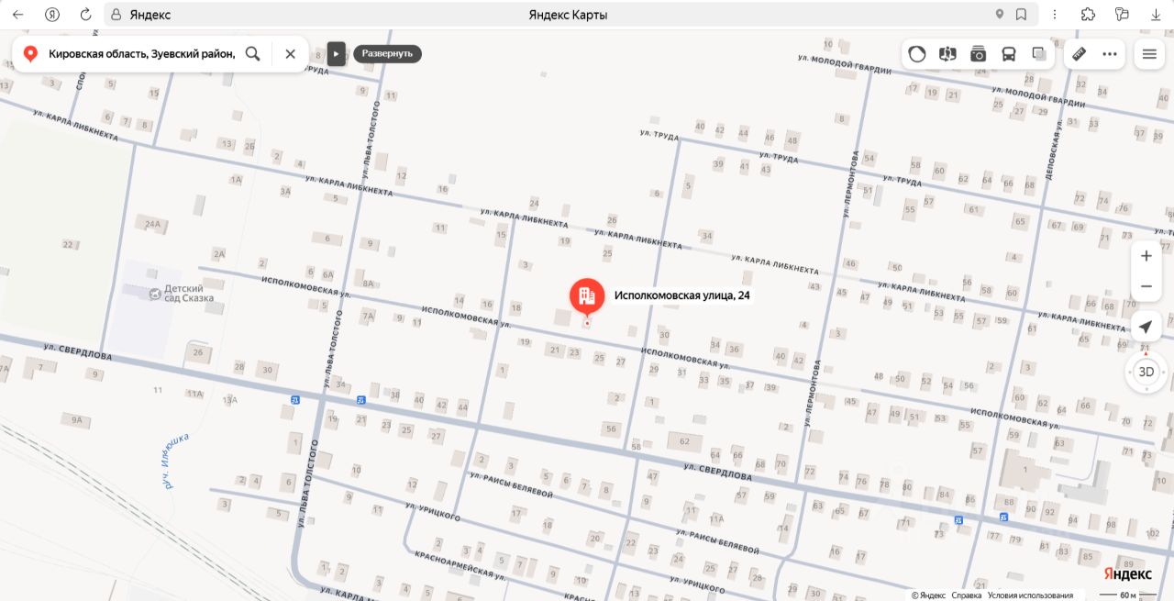Open Справка help link
Viewport: 1174px width, 601px height.
point(967,595)
